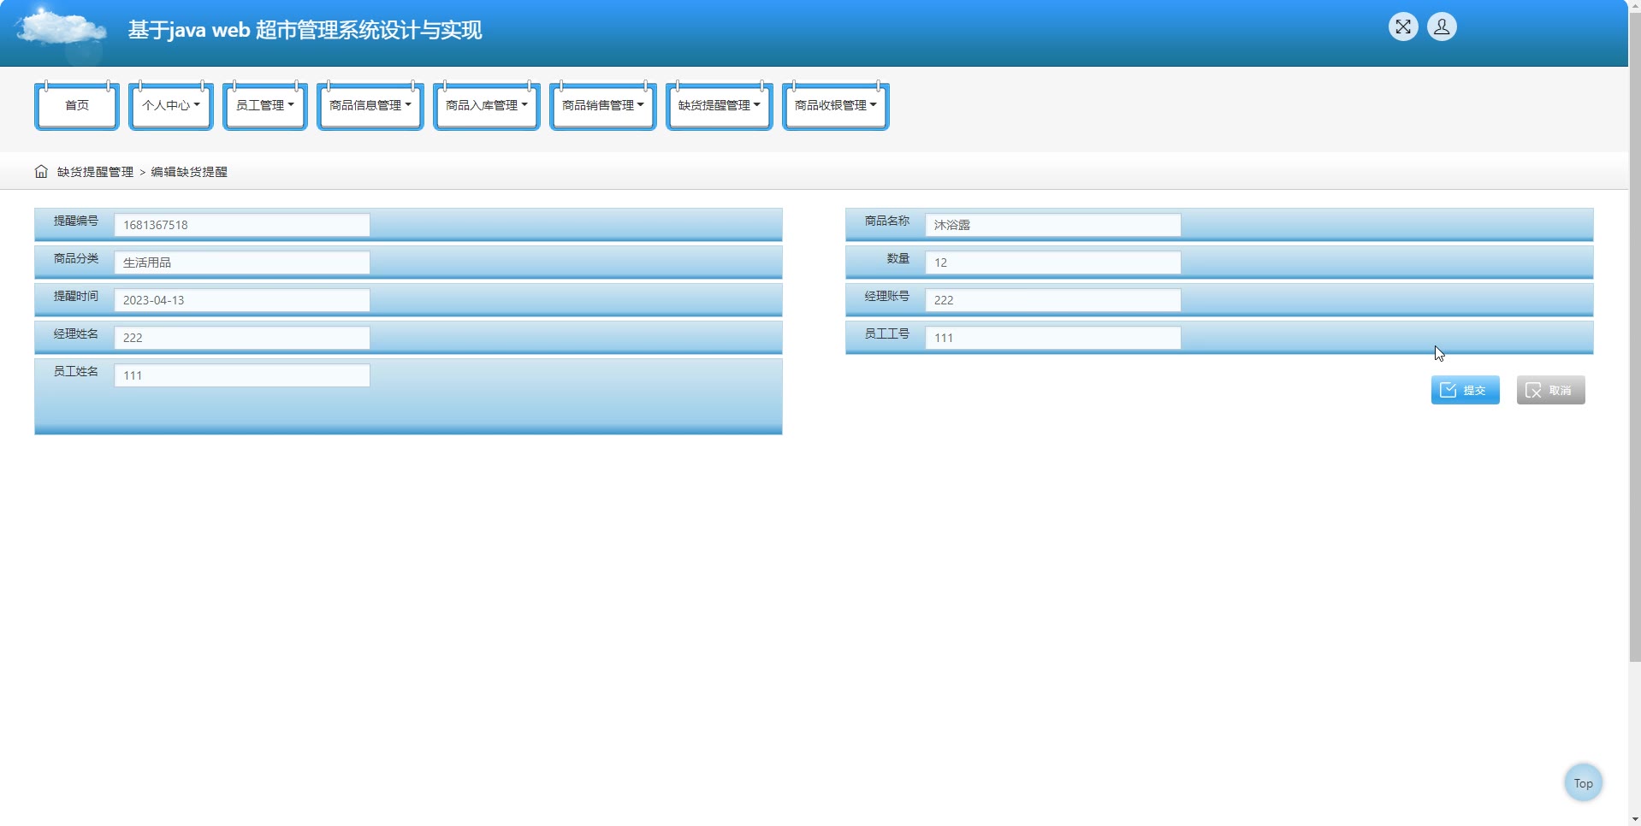Click the checkmark icon on 提交 button
Image resolution: width=1641 pixels, height=826 pixels.
[1448, 390]
